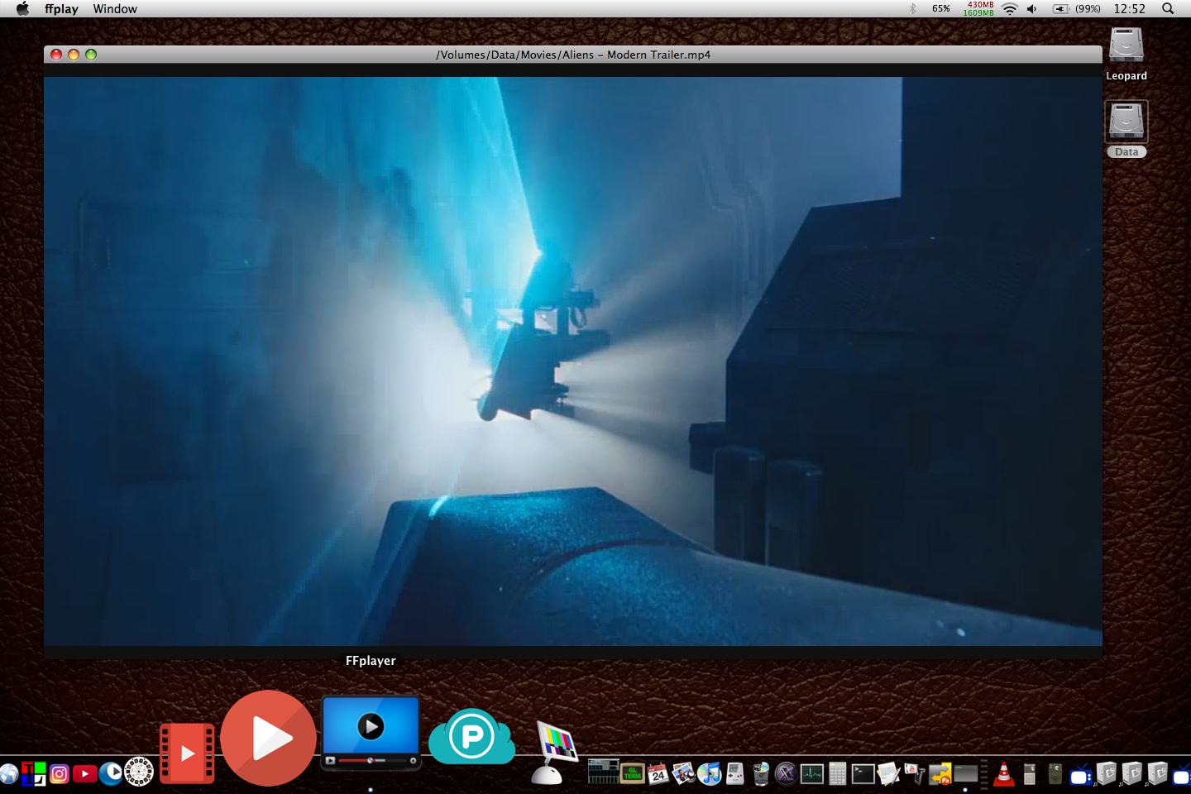1191x794 pixels.
Task: Click the 65% CPU usage indicator
Action: [941, 8]
